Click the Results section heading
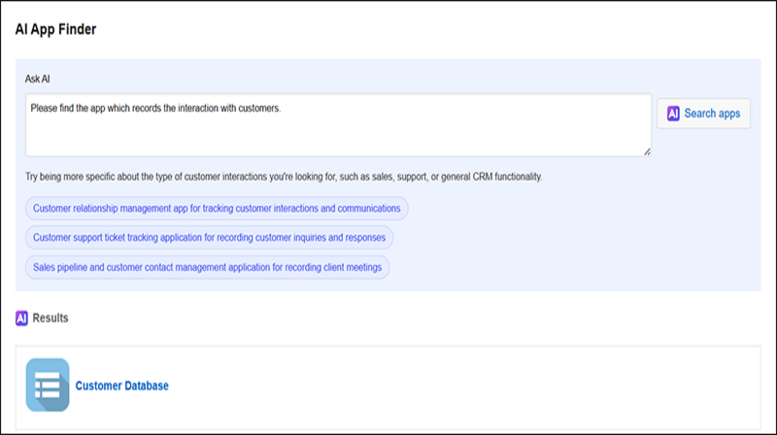 51,318
